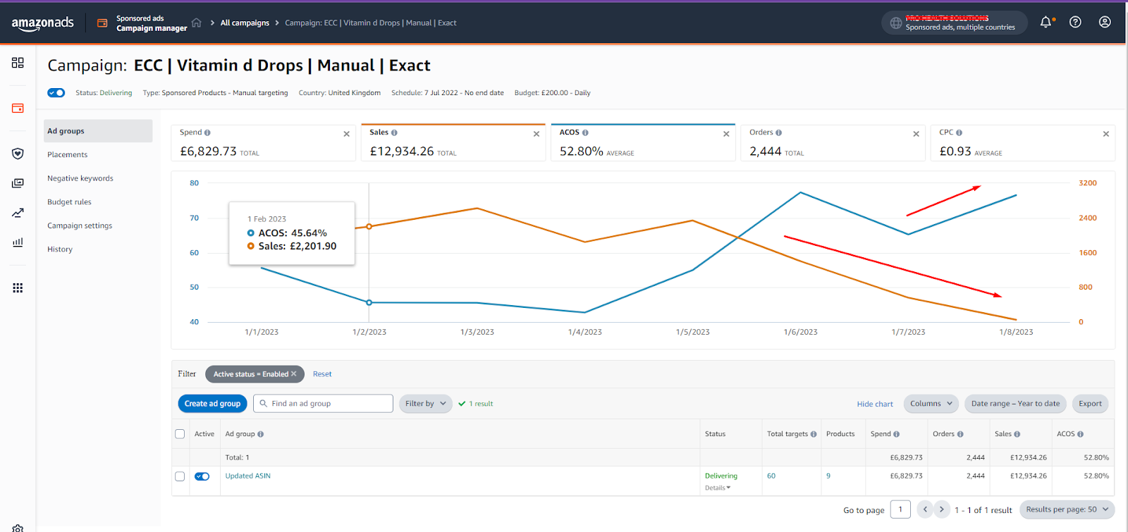Image resolution: width=1128 pixels, height=532 pixels.
Task: Remove the ACOS metric card
Action: pos(726,134)
